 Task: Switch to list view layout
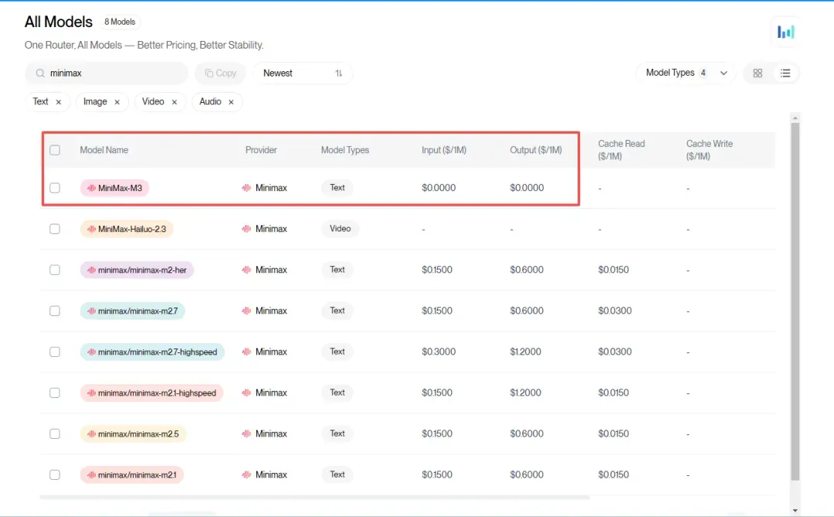click(785, 73)
